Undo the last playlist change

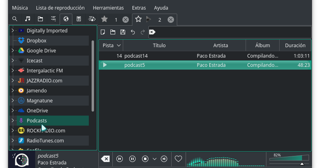133,32
